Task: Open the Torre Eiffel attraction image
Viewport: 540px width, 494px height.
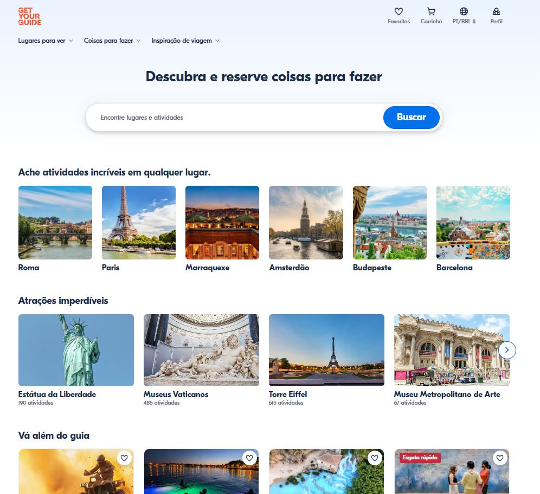Action: [326, 350]
